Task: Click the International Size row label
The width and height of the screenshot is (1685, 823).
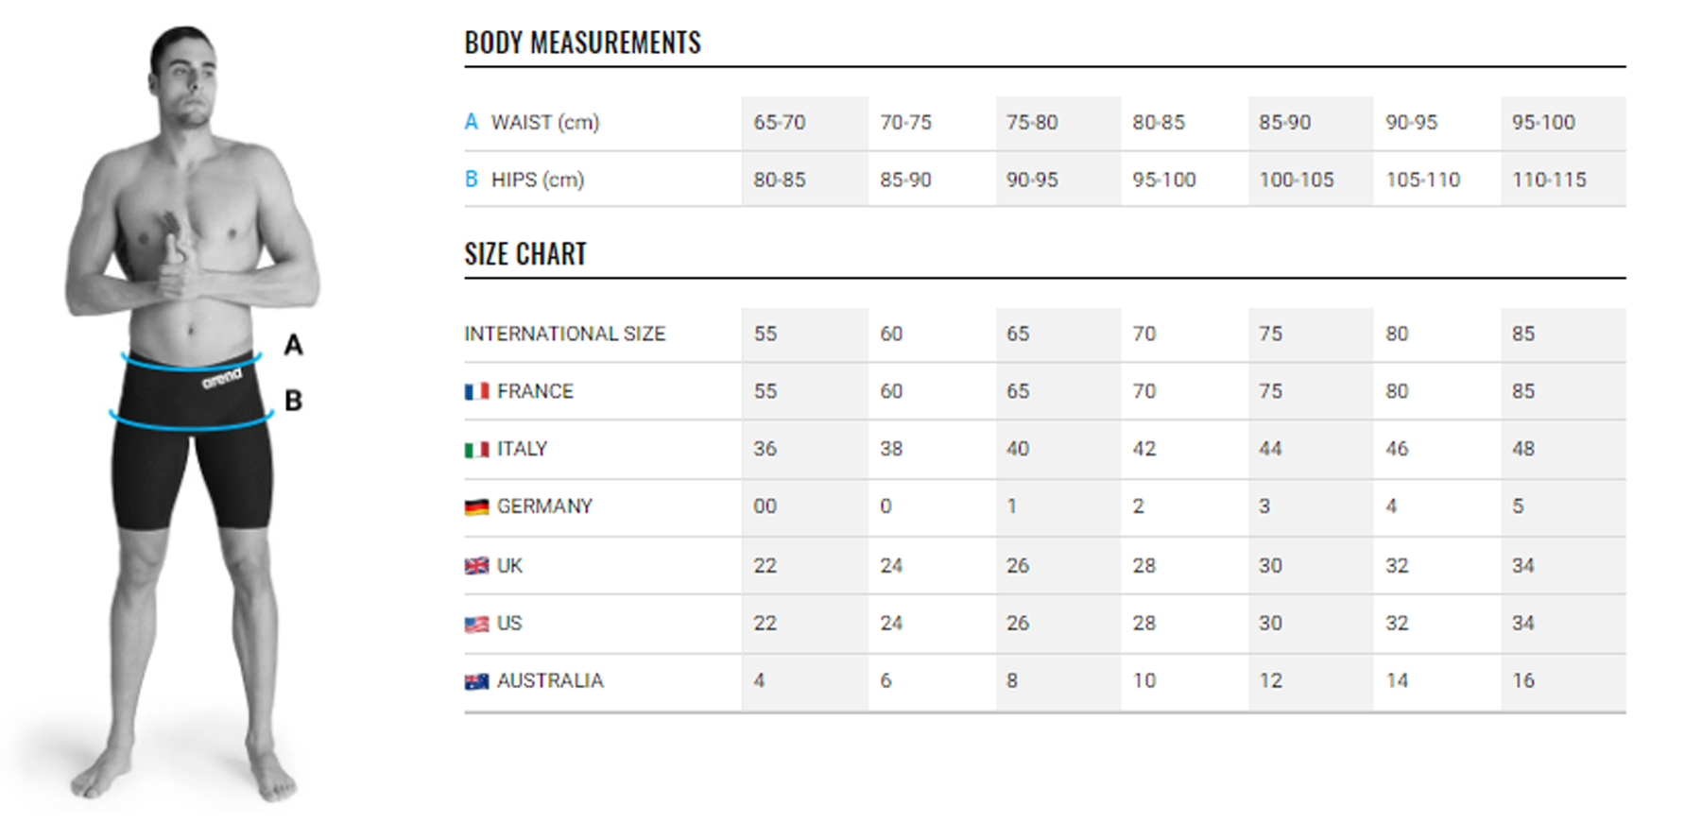Action: tap(564, 334)
